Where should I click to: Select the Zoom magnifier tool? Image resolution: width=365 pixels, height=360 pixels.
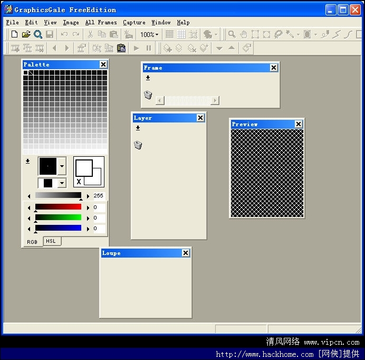point(232,34)
